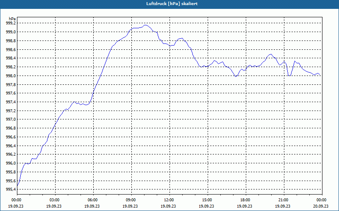This screenshot has width=339, height=211.
Task: Click the 998,0 y-axis label
Action: pyautogui.click(x=11, y=76)
